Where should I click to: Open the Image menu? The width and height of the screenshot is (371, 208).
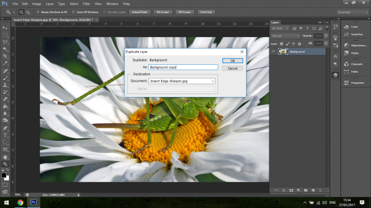click(37, 4)
